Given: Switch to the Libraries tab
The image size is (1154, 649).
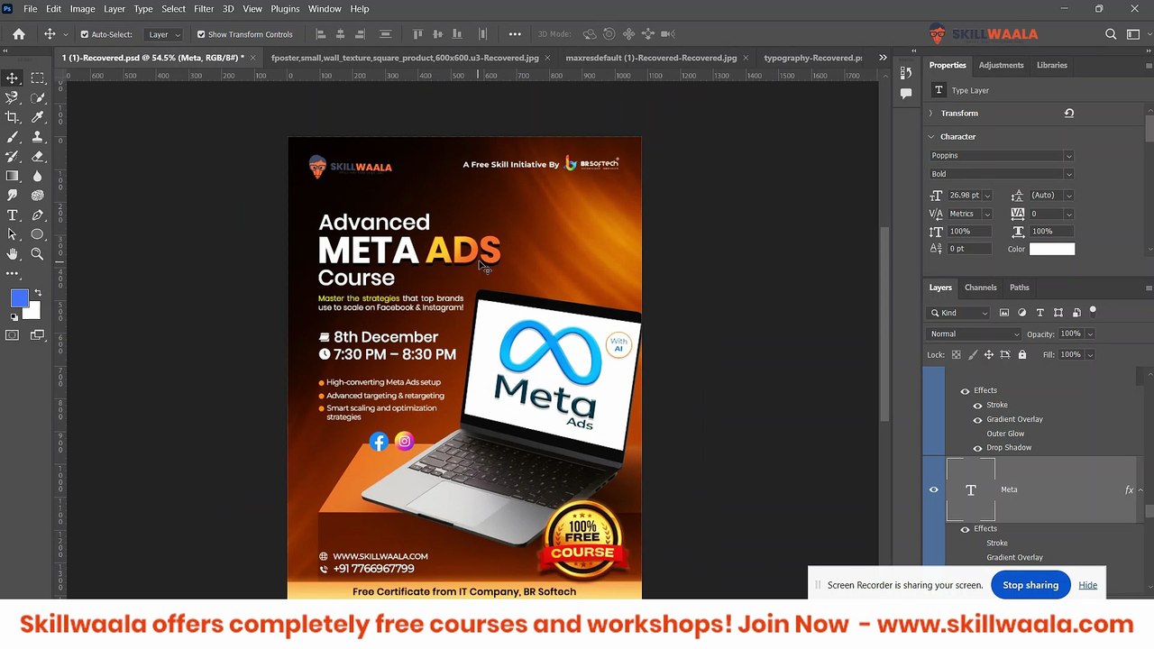Looking at the screenshot, I should tap(1051, 65).
